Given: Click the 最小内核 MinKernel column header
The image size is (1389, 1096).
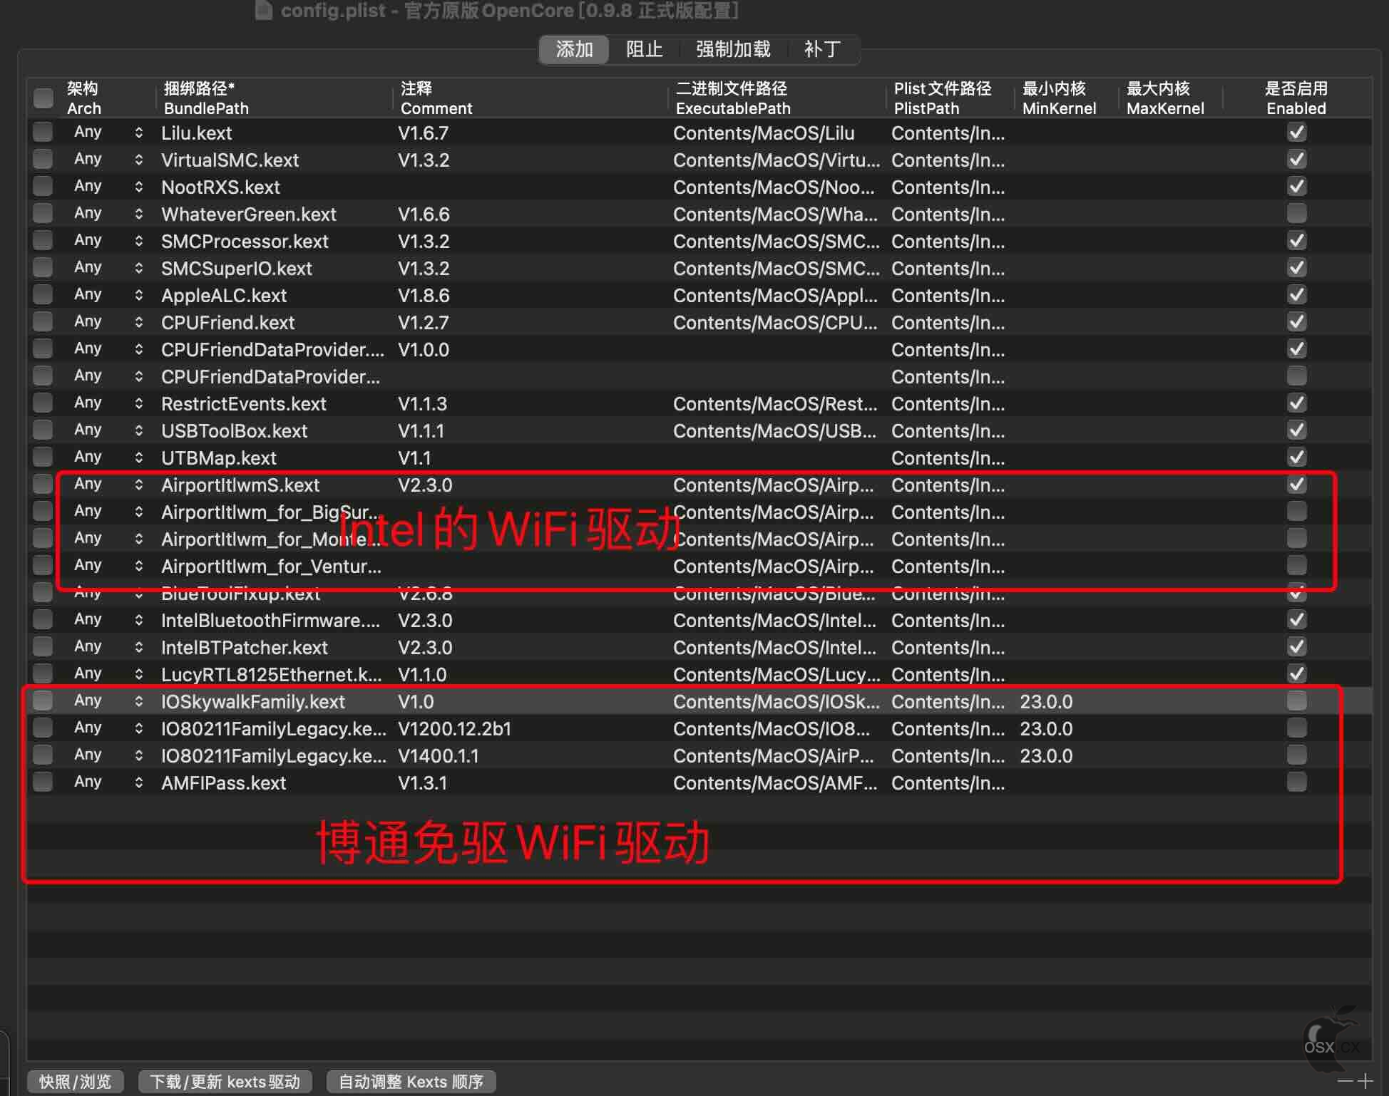Looking at the screenshot, I should pyautogui.click(x=1067, y=98).
